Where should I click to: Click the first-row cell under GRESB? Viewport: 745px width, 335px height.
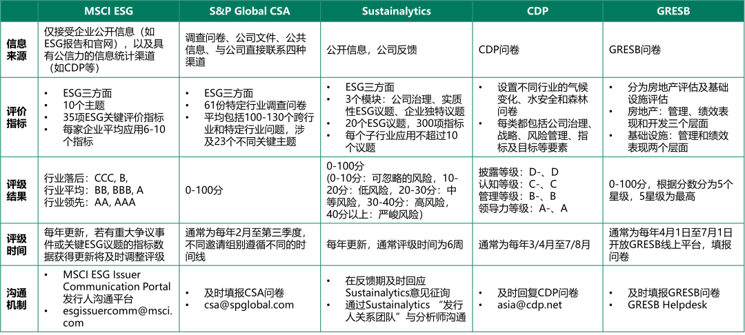(x=673, y=50)
